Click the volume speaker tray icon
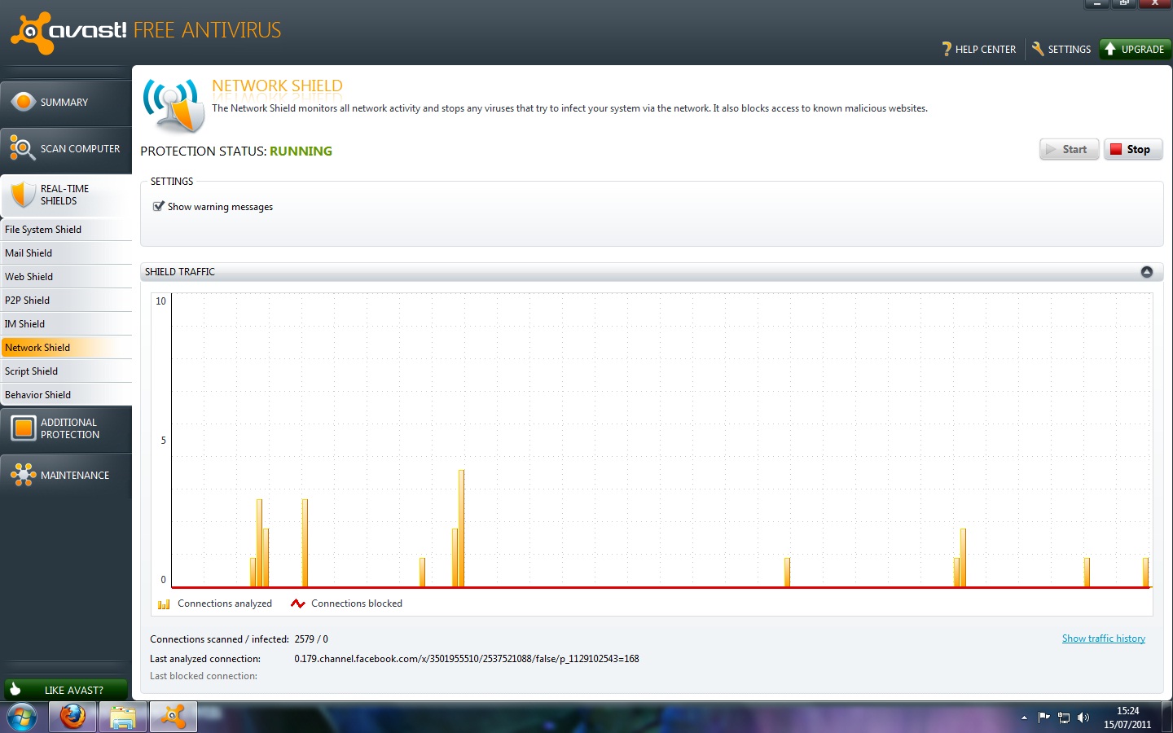Viewport: 1173px width, 733px height. tap(1083, 718)
